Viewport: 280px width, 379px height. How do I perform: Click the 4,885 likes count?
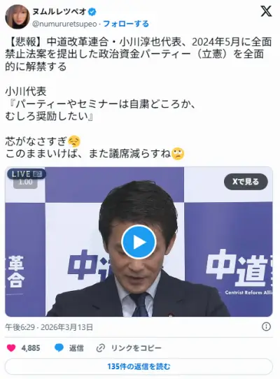[31, 348]
